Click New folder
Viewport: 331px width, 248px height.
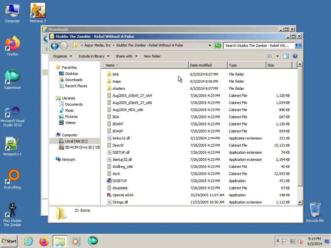click(x=152, y=56)
